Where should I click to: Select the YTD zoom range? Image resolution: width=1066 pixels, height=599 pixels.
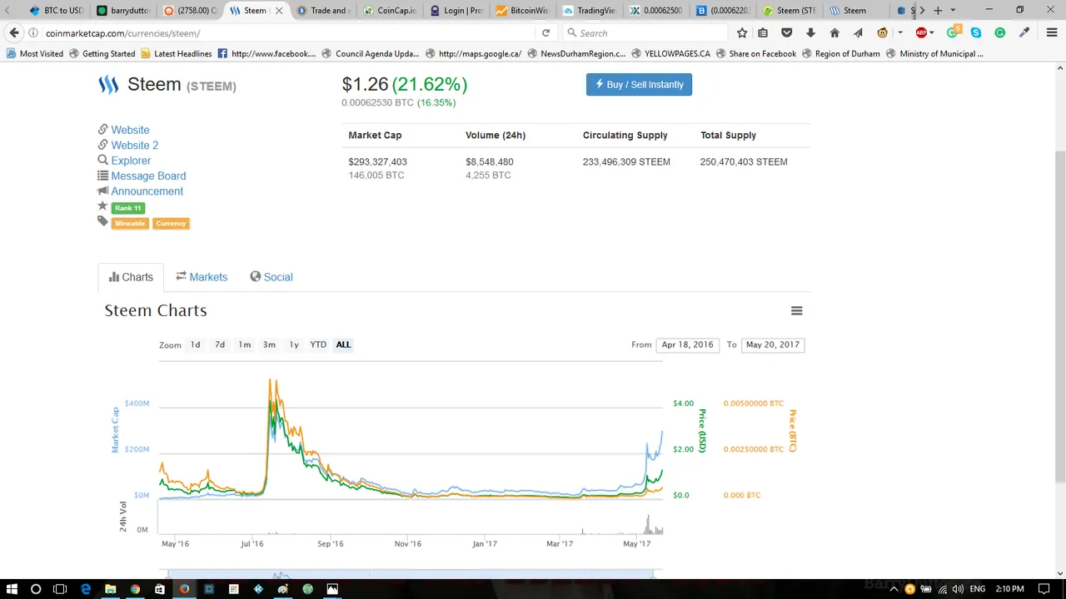click(x=318, y=344)
